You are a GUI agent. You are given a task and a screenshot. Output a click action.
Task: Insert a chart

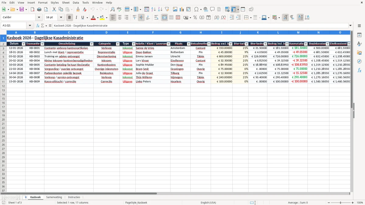182,9
